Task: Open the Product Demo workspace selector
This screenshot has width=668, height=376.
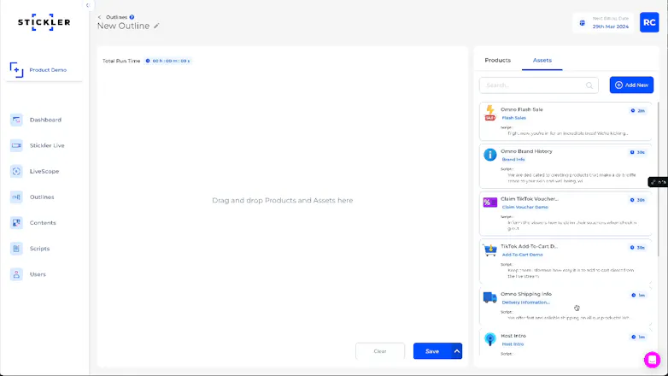Action: coord(44,70)
